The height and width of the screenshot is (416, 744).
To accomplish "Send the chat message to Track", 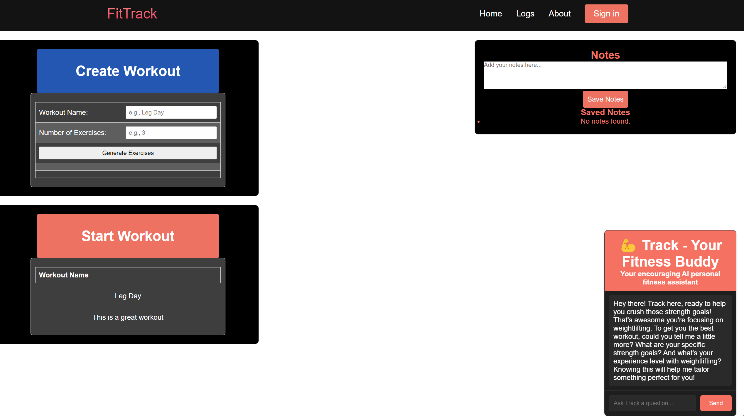I will [716, 403].
